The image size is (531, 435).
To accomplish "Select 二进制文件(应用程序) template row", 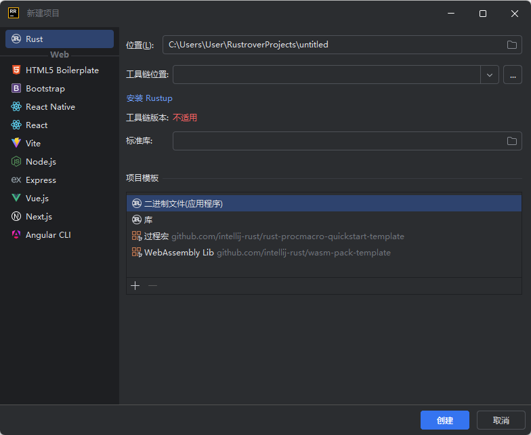I will tap(324, 203).
